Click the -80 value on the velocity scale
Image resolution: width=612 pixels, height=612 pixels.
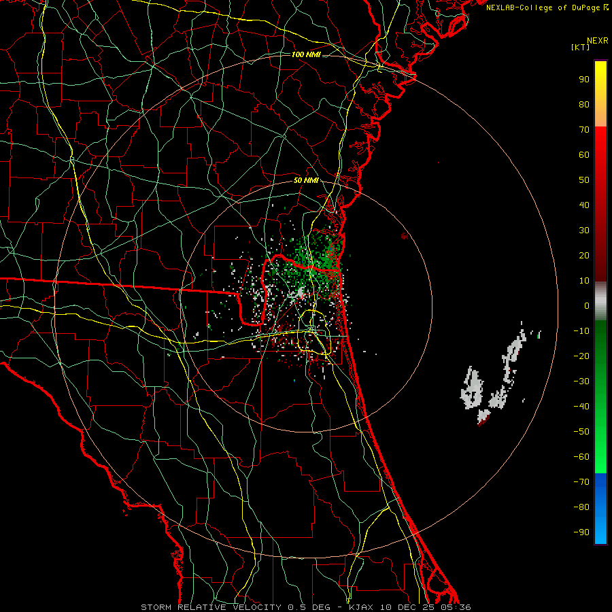[x=581, y=507]
